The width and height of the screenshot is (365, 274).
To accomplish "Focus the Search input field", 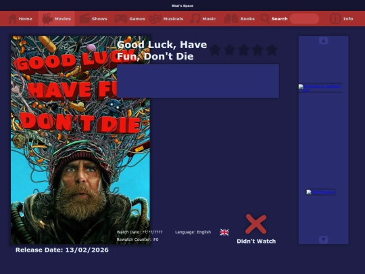I will pos(304,19).
